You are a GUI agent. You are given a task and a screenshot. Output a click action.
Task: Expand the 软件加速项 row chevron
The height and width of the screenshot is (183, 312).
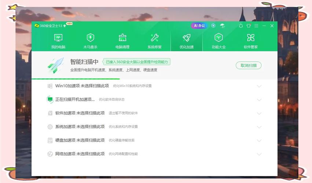pyautogui.click(x=259, y=113)
